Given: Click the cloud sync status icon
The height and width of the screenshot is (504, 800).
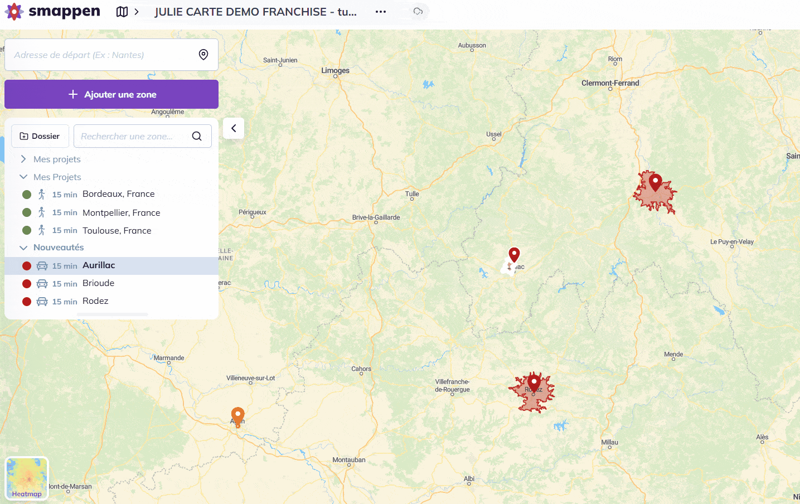Looking at the screenshot, I should coord(418,12).
